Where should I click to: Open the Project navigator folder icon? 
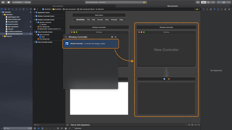click(x=2, y=9)
